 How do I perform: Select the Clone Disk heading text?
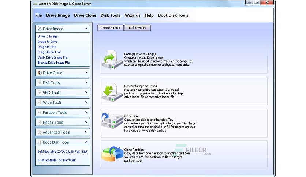[131, 116]
